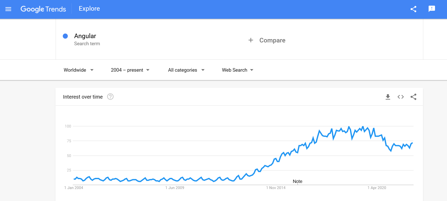Viewport: 447px width, 201px height.
Task: Click the share icon in the header
Action: (413, 9)
